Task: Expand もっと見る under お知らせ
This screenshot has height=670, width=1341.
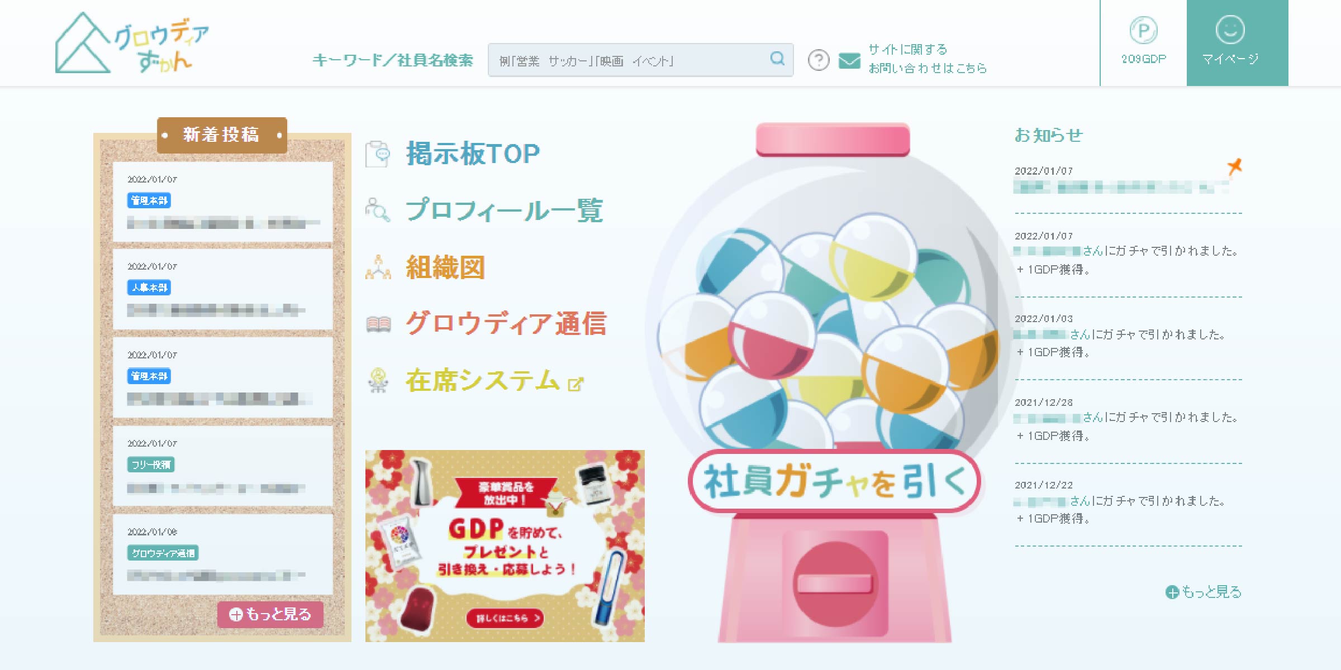Action: coord(1203,592)
